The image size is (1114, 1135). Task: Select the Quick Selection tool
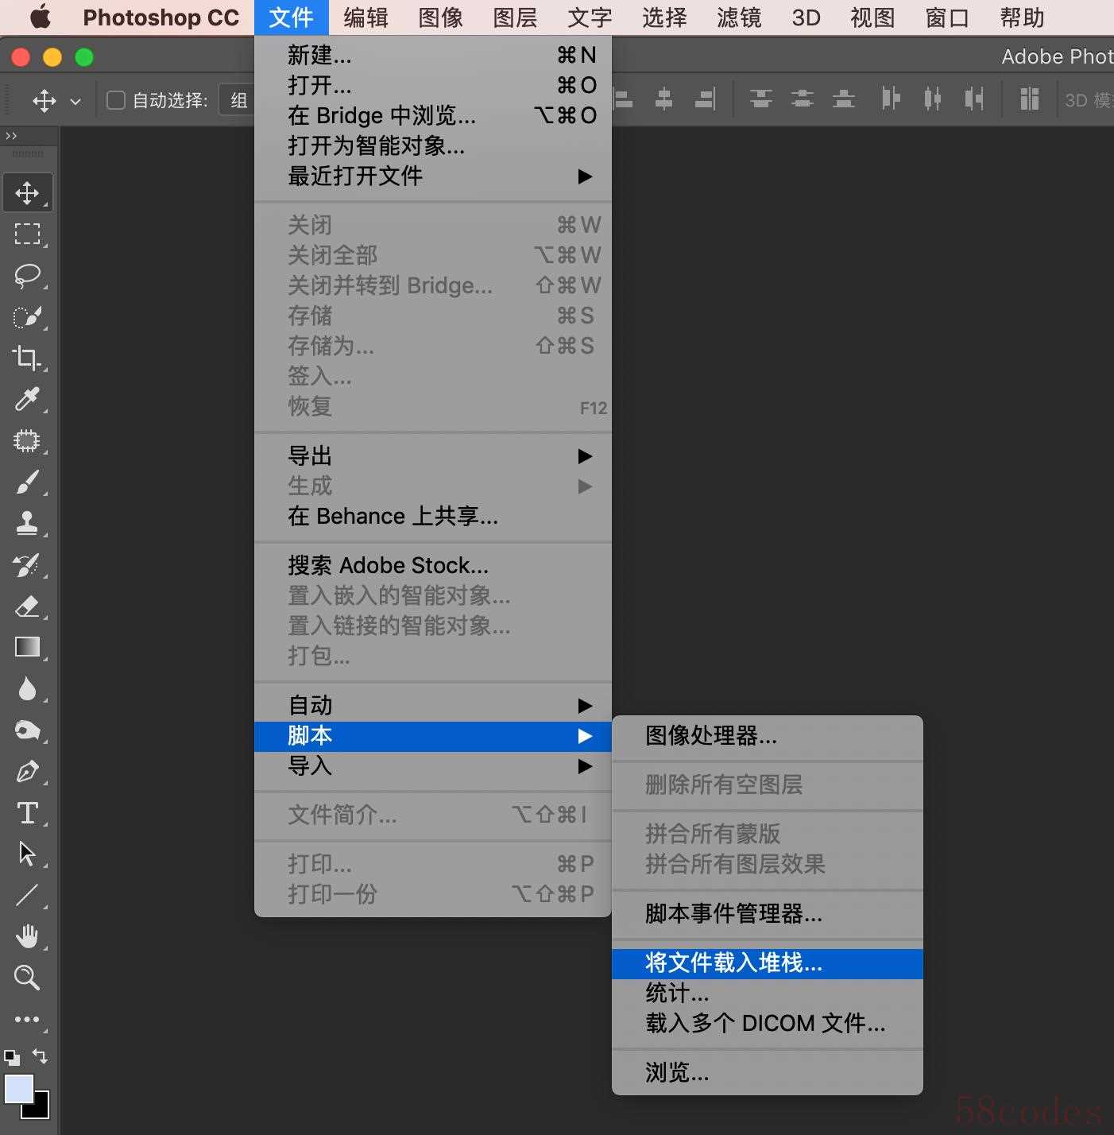pyautogui.click(x=28, y=317)
